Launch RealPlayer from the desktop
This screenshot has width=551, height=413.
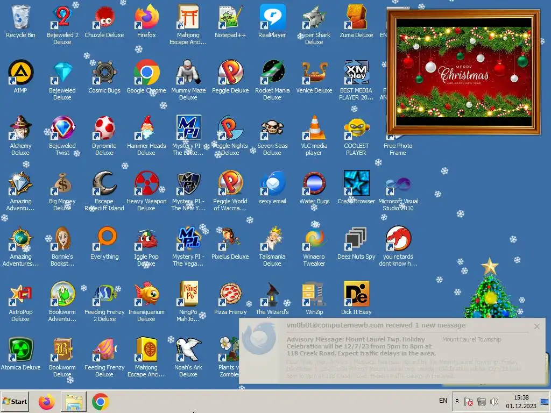coord(272,17)
